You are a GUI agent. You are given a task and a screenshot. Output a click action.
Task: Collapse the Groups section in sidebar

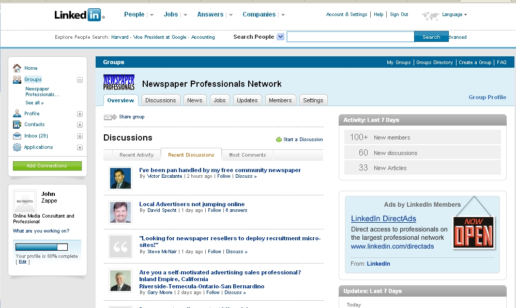click(80, 80)
